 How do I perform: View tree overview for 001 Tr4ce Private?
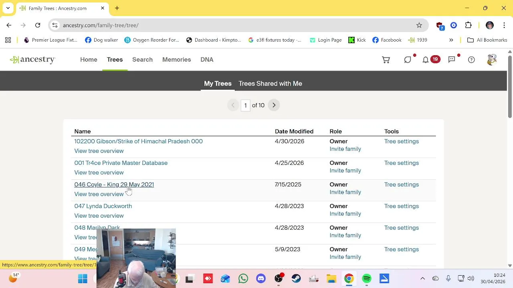tap(99, 172)
